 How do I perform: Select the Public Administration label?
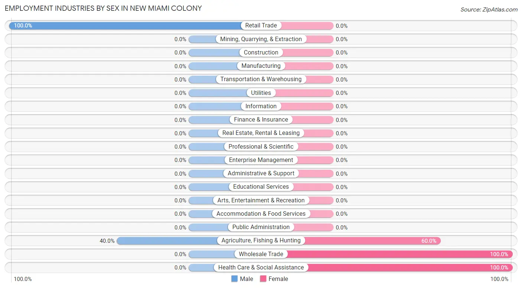coord(261,227)
